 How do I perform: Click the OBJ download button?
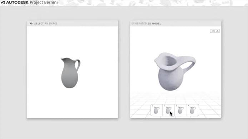[215, 31]
